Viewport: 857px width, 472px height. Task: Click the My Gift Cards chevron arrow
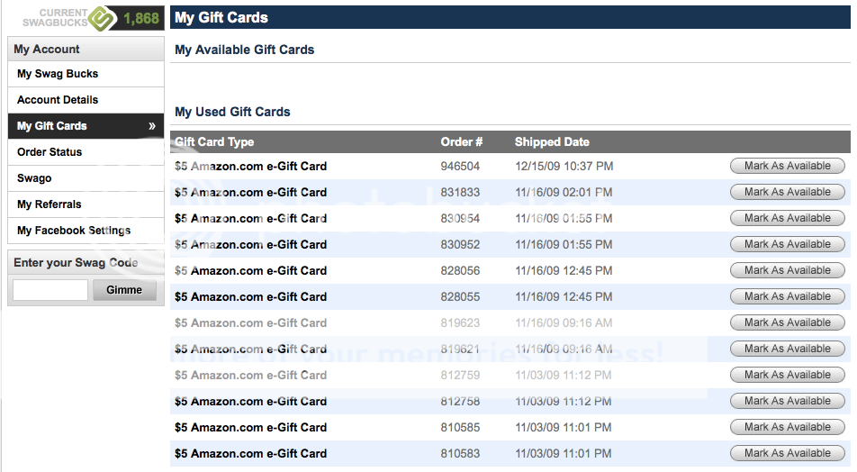pyautogui.click(x=152, y=126)
